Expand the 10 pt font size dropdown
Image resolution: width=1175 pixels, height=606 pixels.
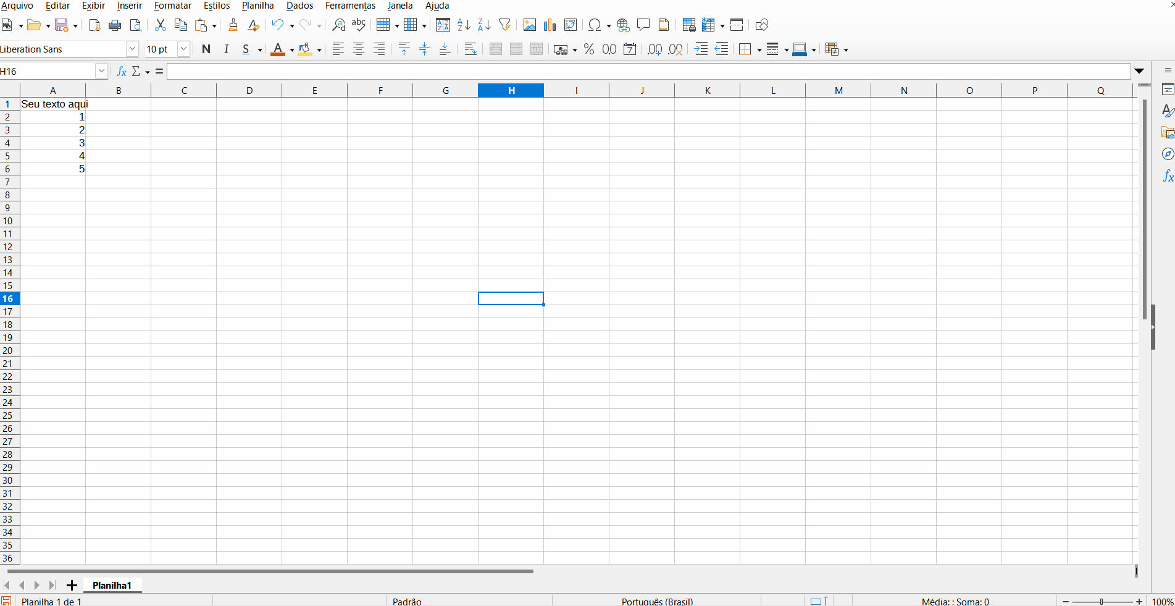pyautogui.click(x=183, y=49)
